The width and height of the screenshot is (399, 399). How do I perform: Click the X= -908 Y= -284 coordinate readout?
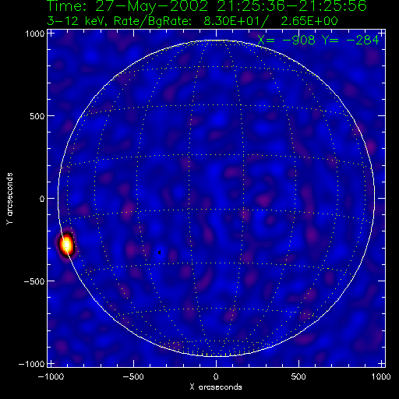pos(318,41)
